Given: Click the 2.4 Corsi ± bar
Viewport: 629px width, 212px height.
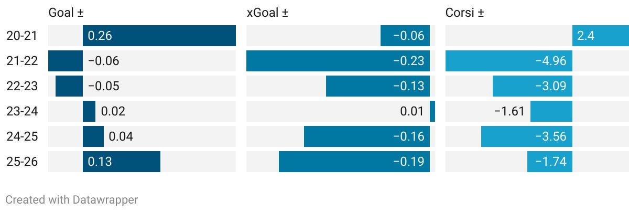Looking at the screenshot, I should click(x=600, y=36).
